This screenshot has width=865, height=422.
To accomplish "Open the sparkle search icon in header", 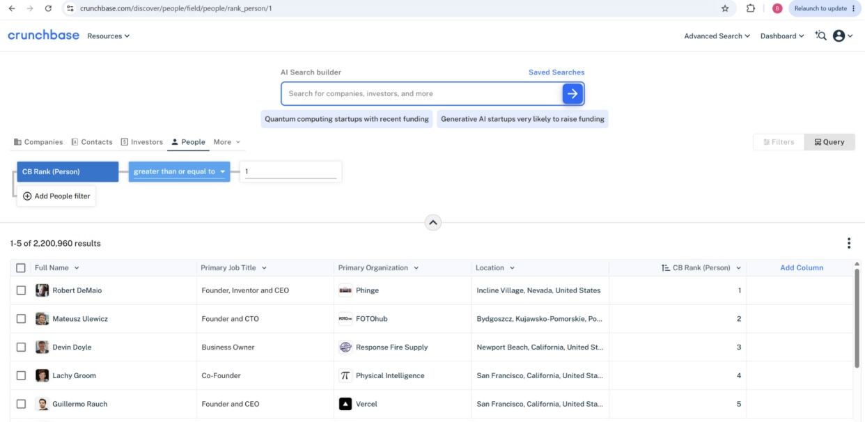I will tap(820, 36).
